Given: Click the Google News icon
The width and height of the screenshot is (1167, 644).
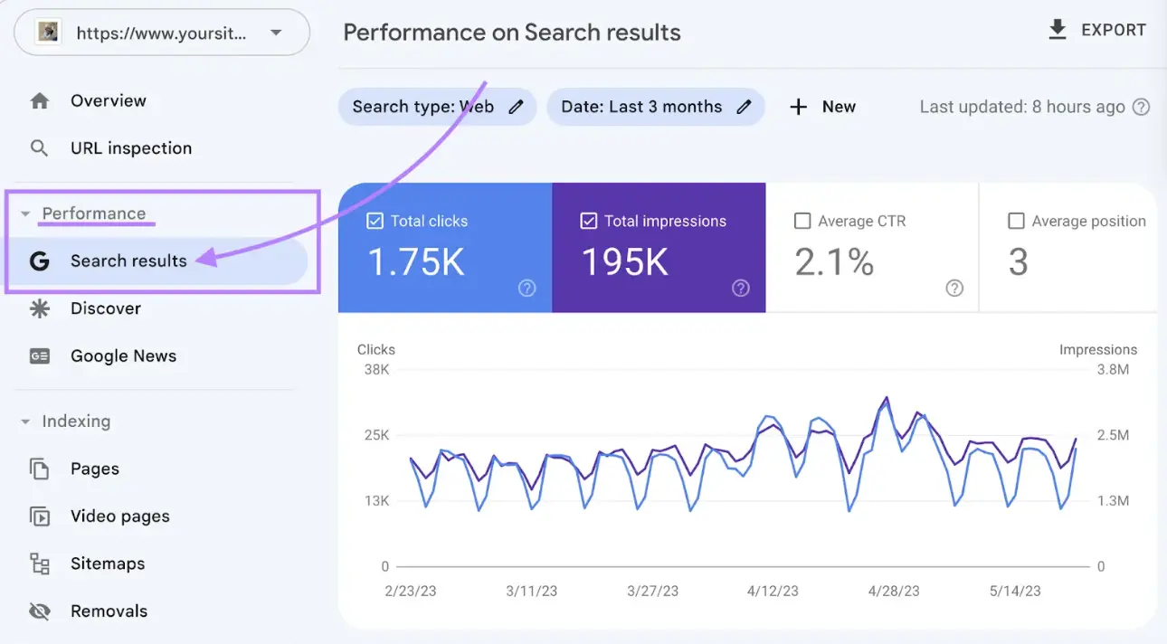Looking at the screenshot, I should [40, 355].
